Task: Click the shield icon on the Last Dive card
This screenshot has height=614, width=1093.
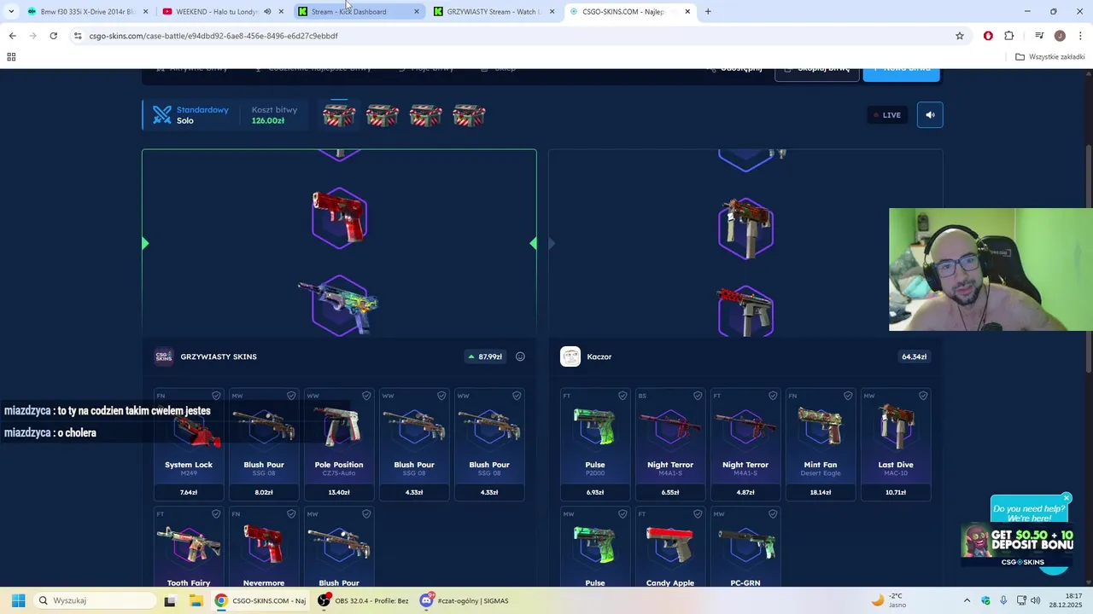Action: click(923, 396)
